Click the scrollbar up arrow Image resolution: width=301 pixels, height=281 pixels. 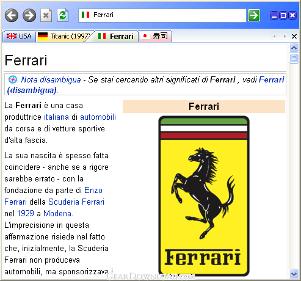click(294, 48)
